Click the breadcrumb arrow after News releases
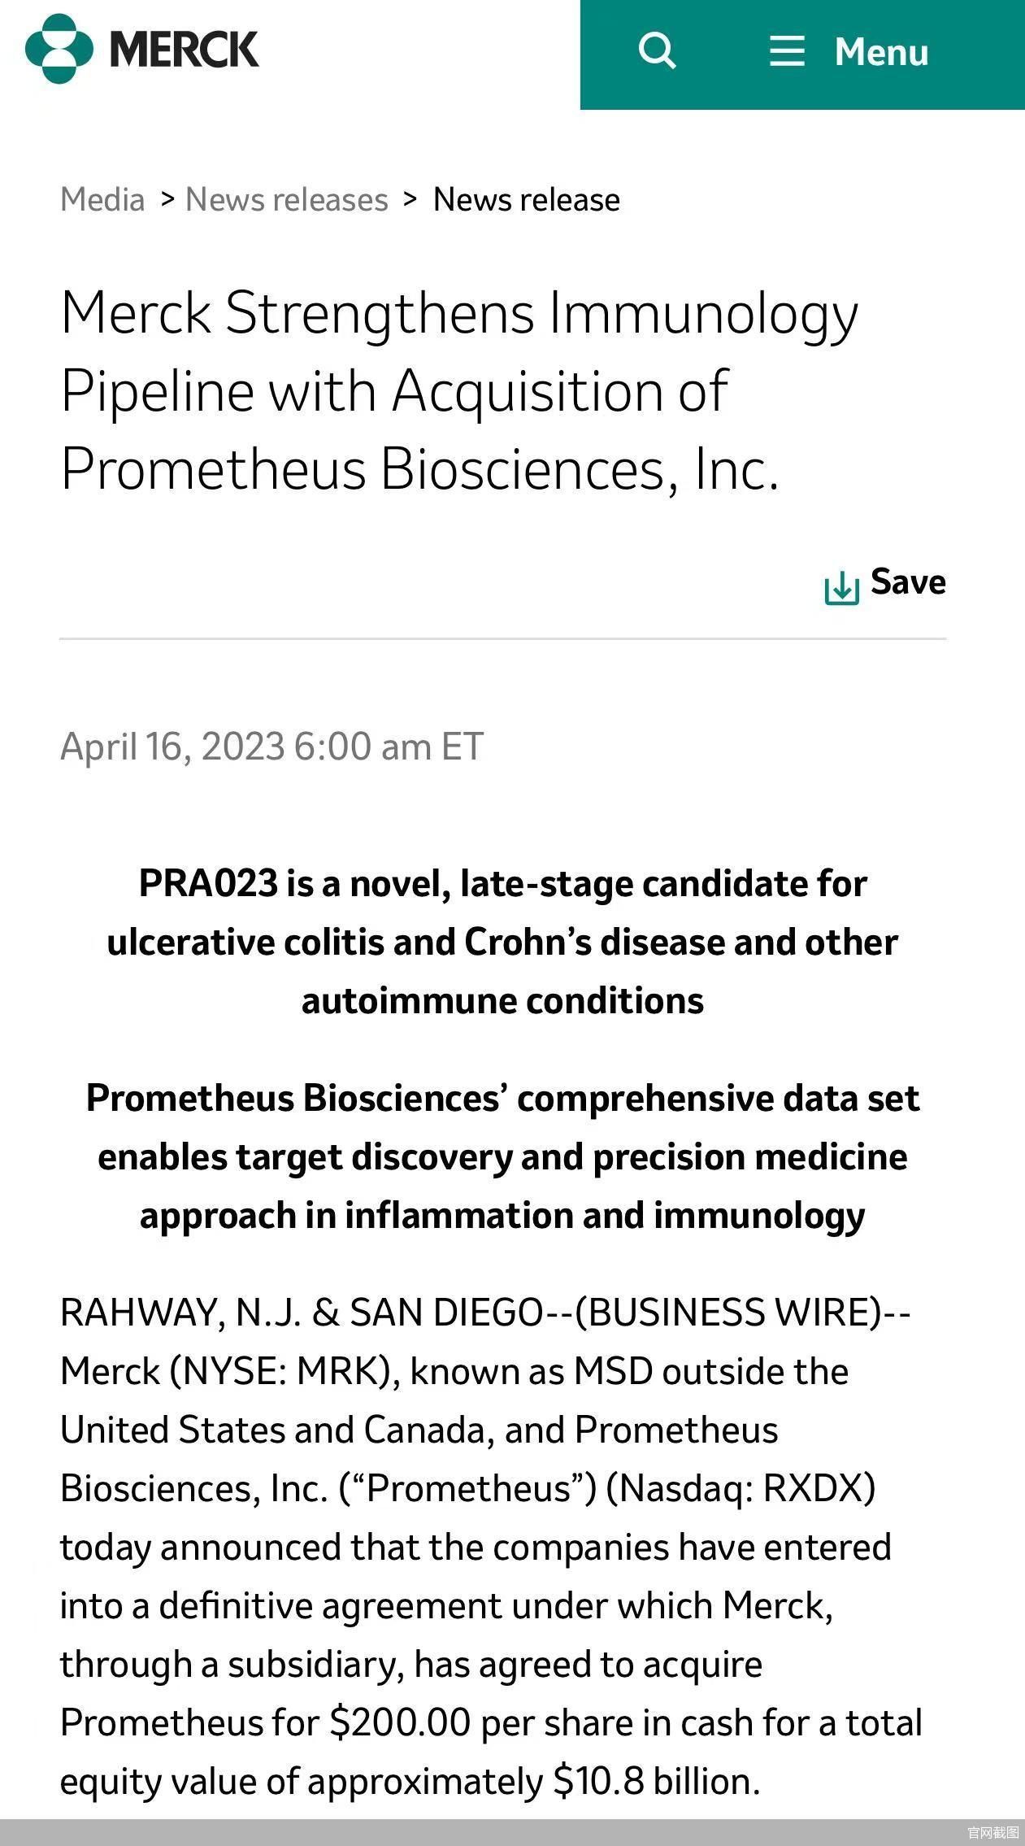Image resolution: width=1025 pixels, height=1846 pixels. (410, 198)
